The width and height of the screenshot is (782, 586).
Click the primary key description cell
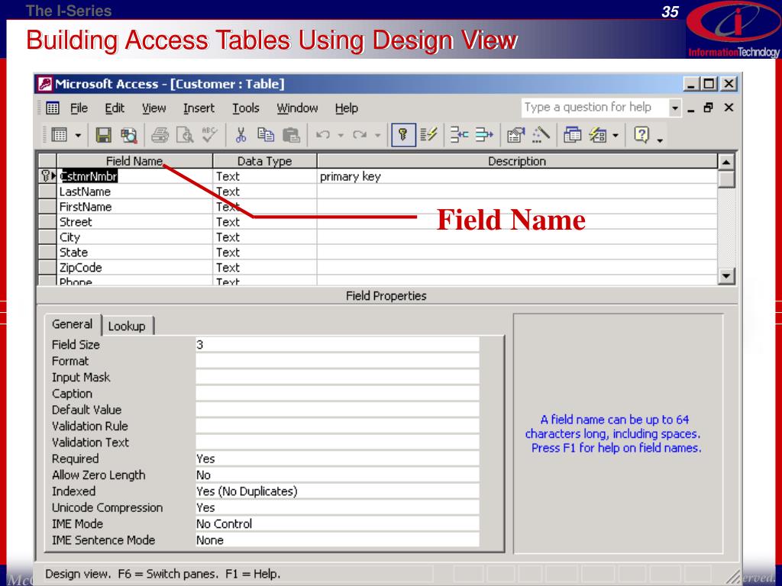(x=517, y=176)
